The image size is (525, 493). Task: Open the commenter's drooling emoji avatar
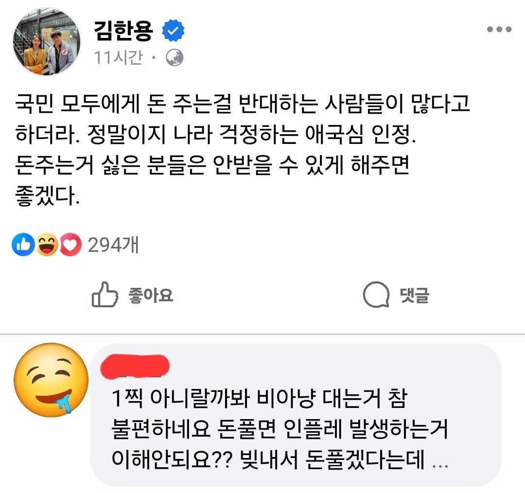51,380
